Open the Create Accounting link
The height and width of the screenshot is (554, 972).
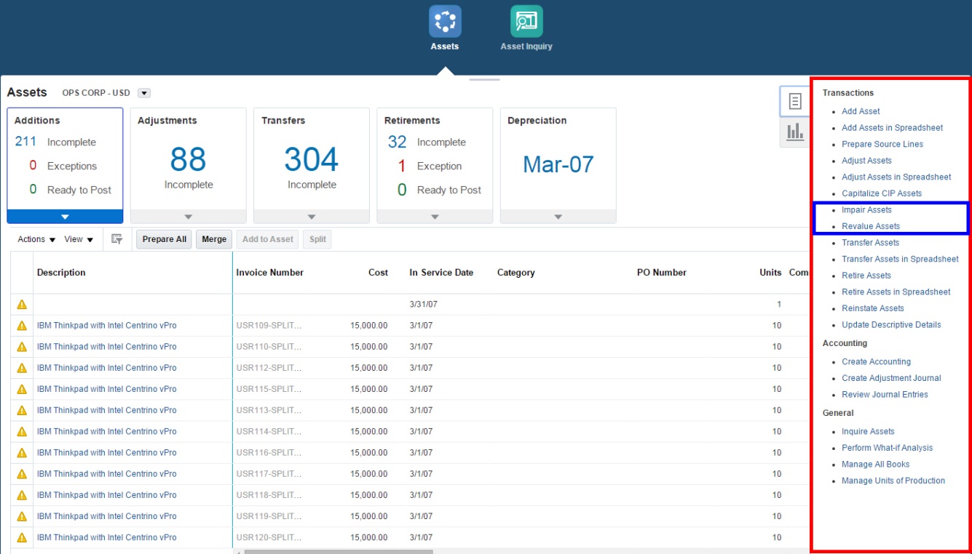(876, 362)
